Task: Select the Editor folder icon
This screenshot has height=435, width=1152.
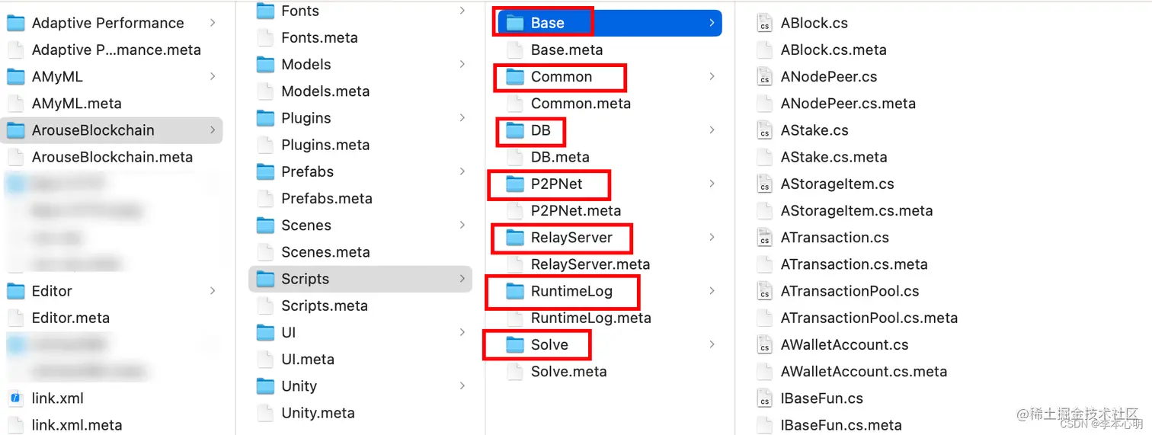Action: [15, 291]
